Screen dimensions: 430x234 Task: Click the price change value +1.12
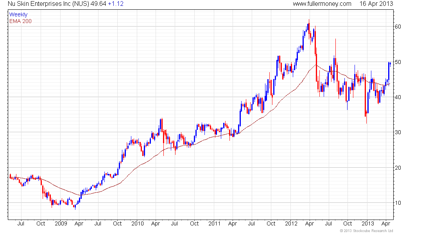click(x=115, y=4)
